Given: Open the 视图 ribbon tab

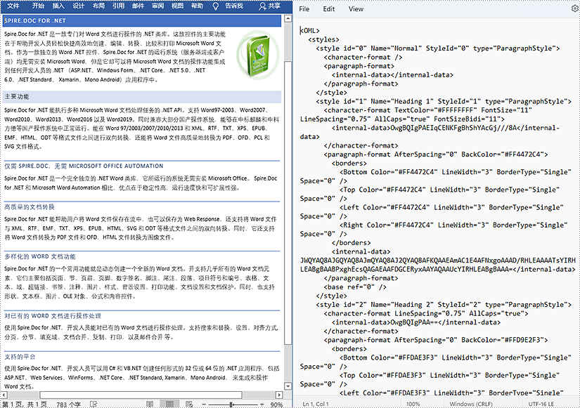Looking at the screenshot, I should 178,6.
